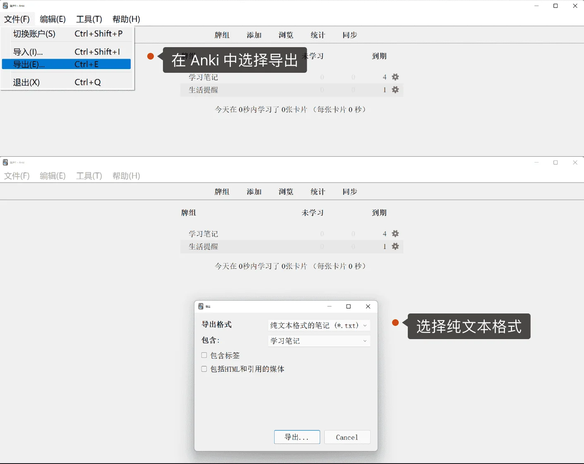Click the 导出... button in export dialog
The image size is (584, 464).
[x=297, y=437]
